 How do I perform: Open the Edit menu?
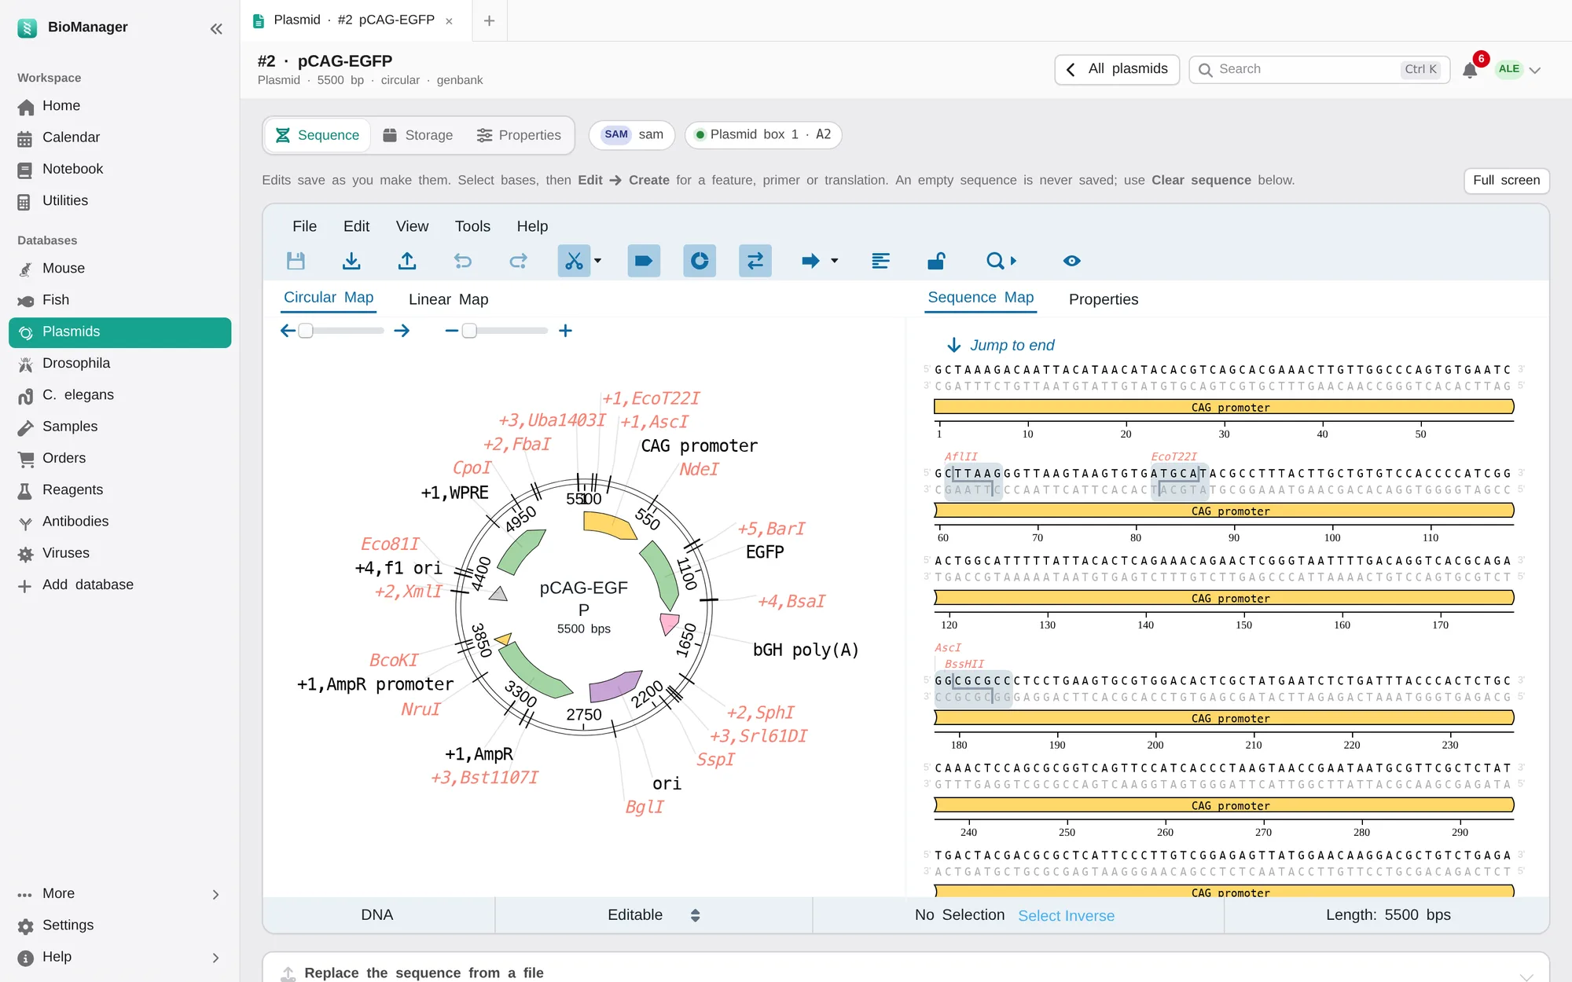(356, 226)
